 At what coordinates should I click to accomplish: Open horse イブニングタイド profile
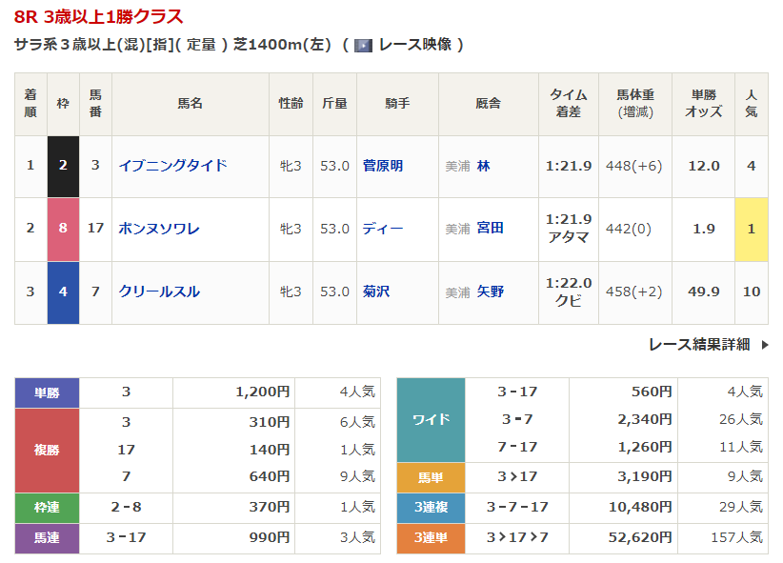click(172, 166)
